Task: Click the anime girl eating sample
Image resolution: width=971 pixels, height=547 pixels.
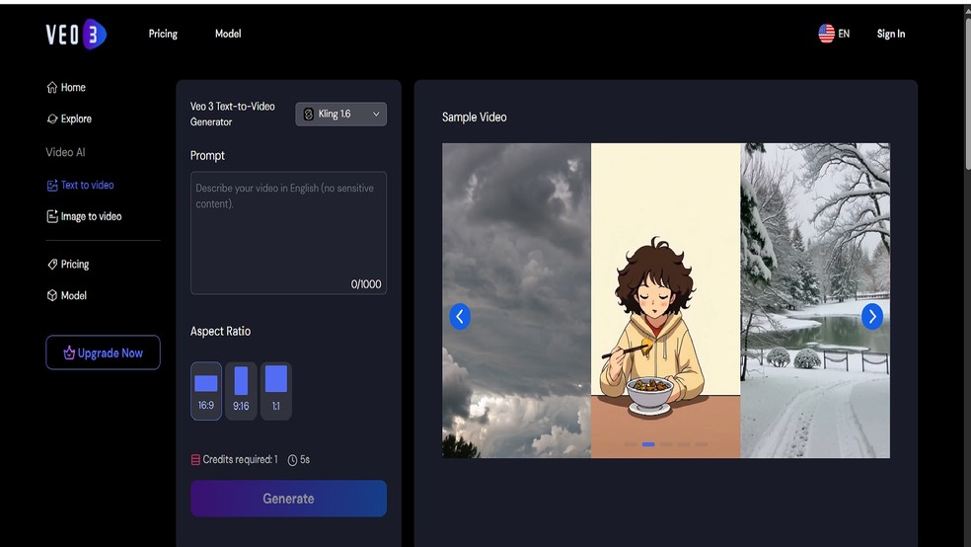Action: tap(666, 300)
